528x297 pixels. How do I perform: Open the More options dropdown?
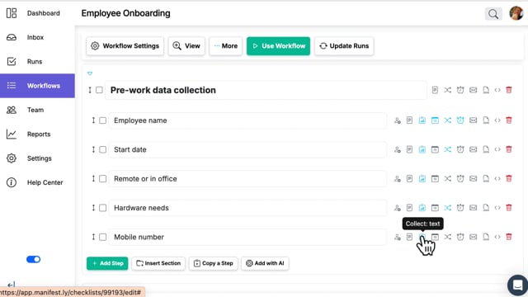click(x=225, y=46)
